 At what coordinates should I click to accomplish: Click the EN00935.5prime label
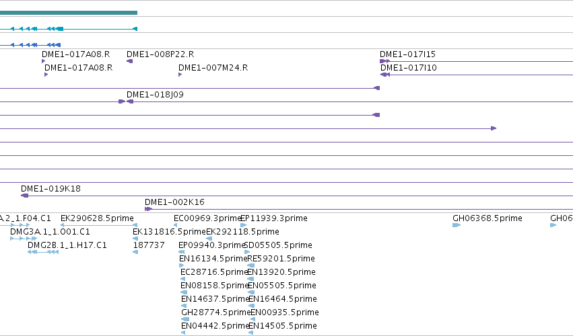(285, 312)
